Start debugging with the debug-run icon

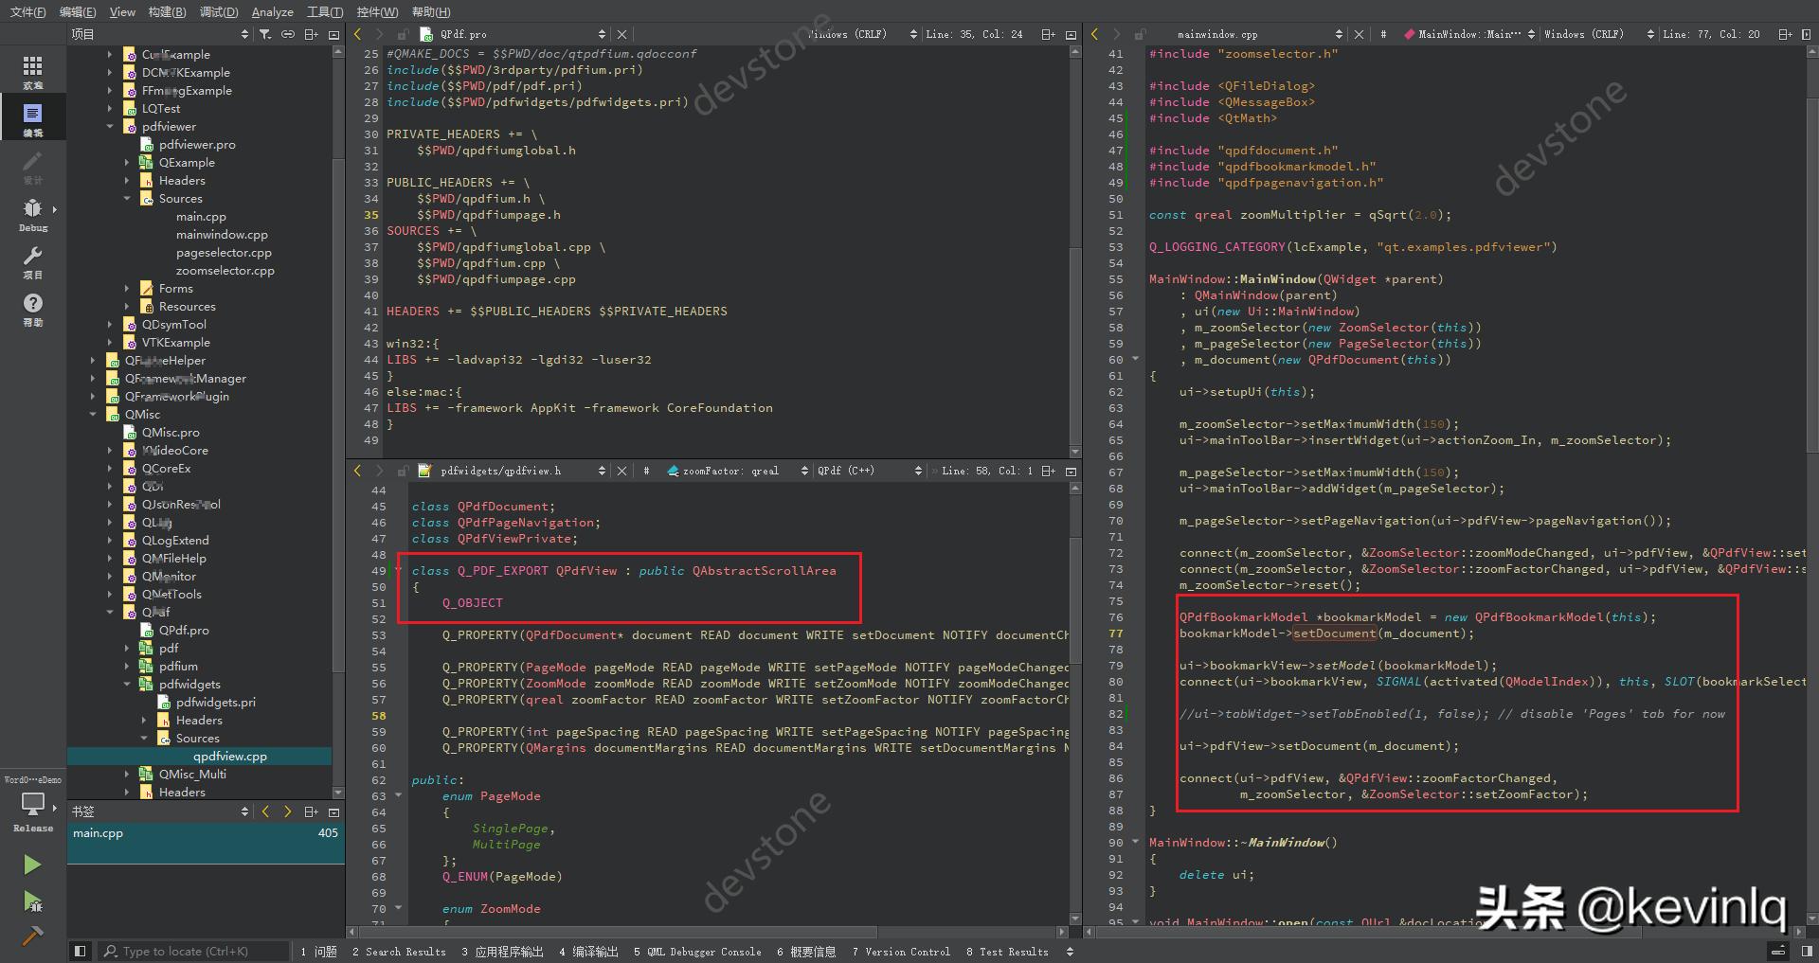(x=33, y=901)
